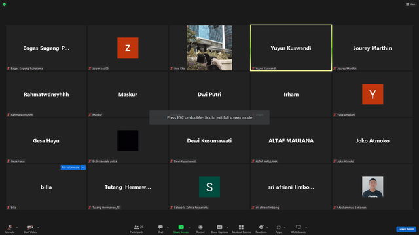Open the Apps panel

coord(278,228)
